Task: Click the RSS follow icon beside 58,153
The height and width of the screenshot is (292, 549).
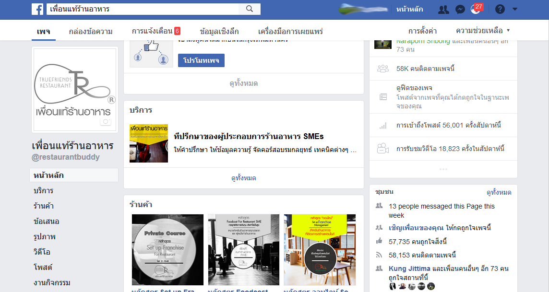Action: [379, 255]
